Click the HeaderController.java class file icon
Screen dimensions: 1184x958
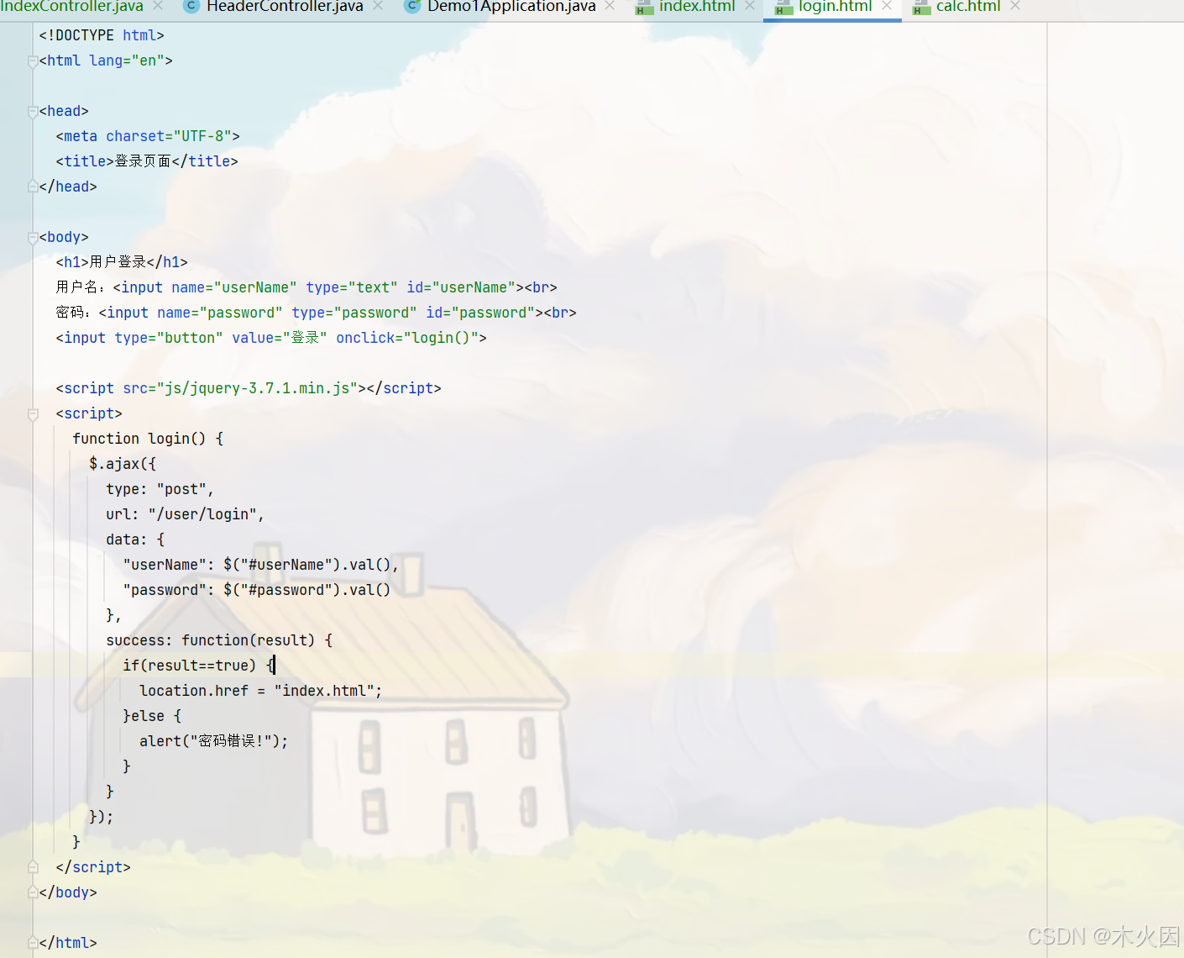(x=191, y=6)
